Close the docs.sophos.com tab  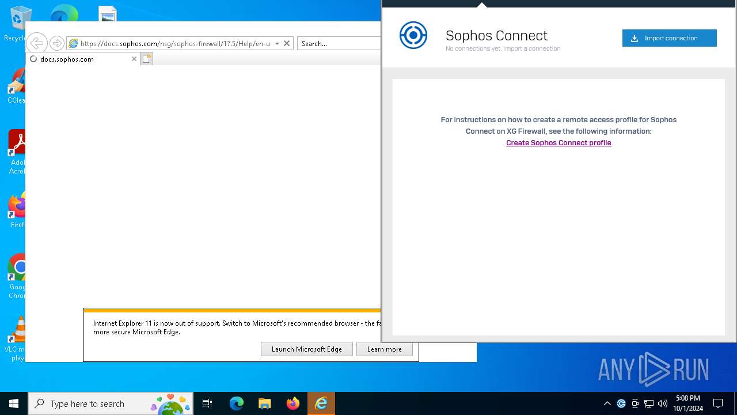(x=134, y=59)
